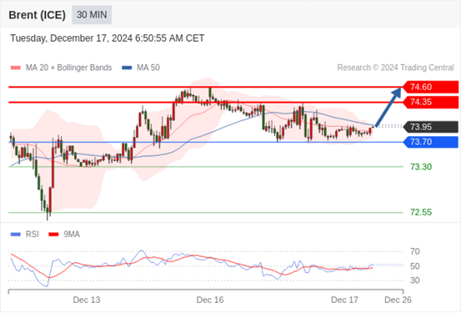Click the RSI 50 axis value
This screenshot has height=313, width=461.
coord(415,266)
